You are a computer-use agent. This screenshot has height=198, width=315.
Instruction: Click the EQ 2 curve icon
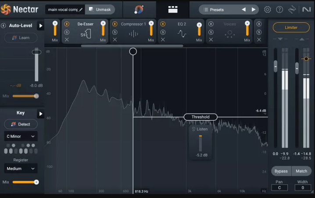pyautogui.click(x=182, y=34)
